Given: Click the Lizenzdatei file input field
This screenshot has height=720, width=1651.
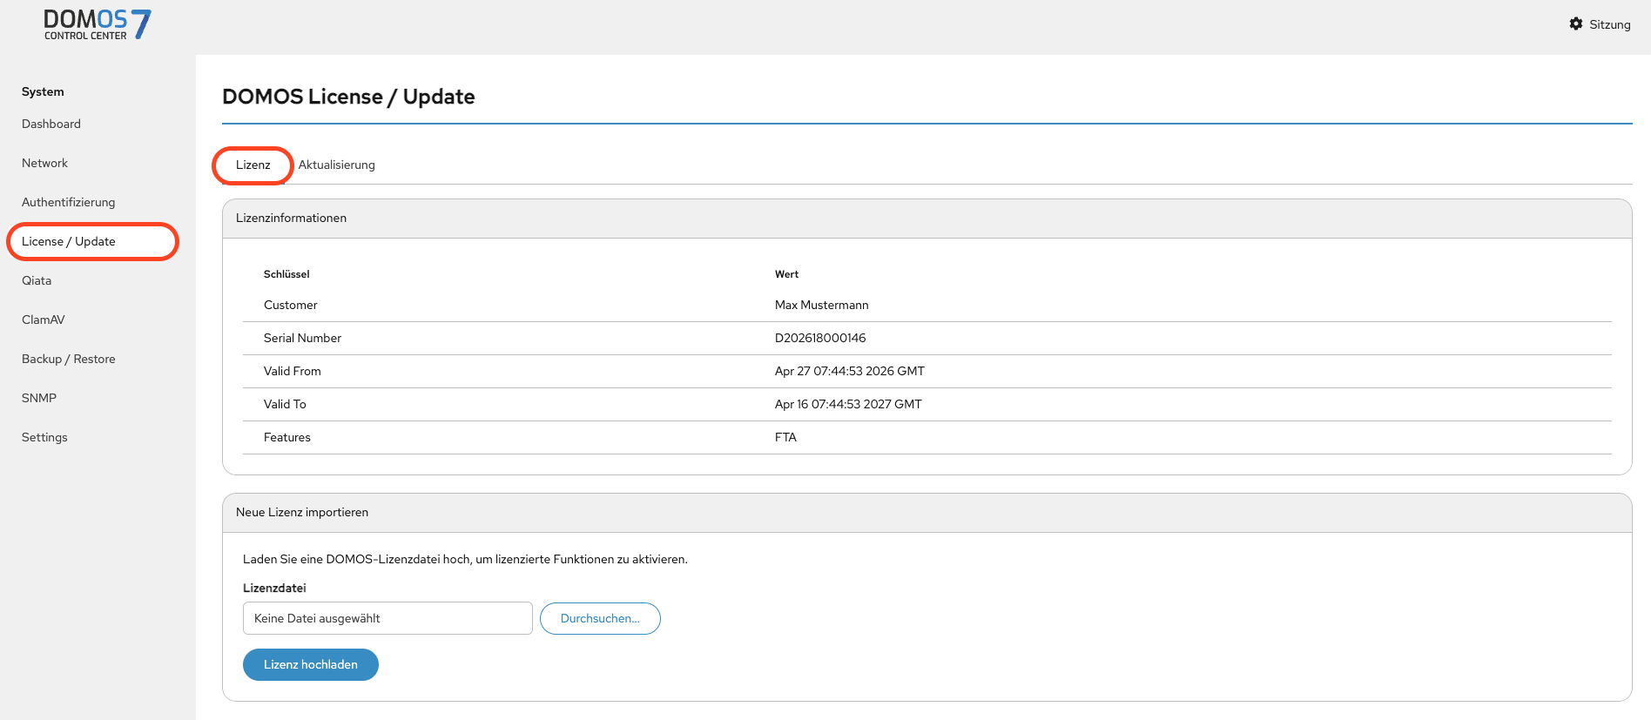Looking at the screenshot, I should (x=387, y=618).
